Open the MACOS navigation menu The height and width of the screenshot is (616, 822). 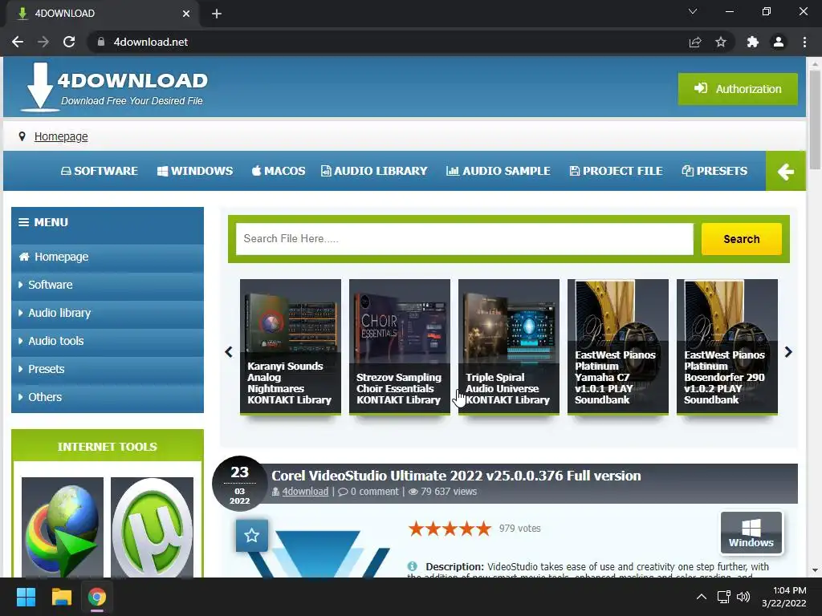(279, 171)
